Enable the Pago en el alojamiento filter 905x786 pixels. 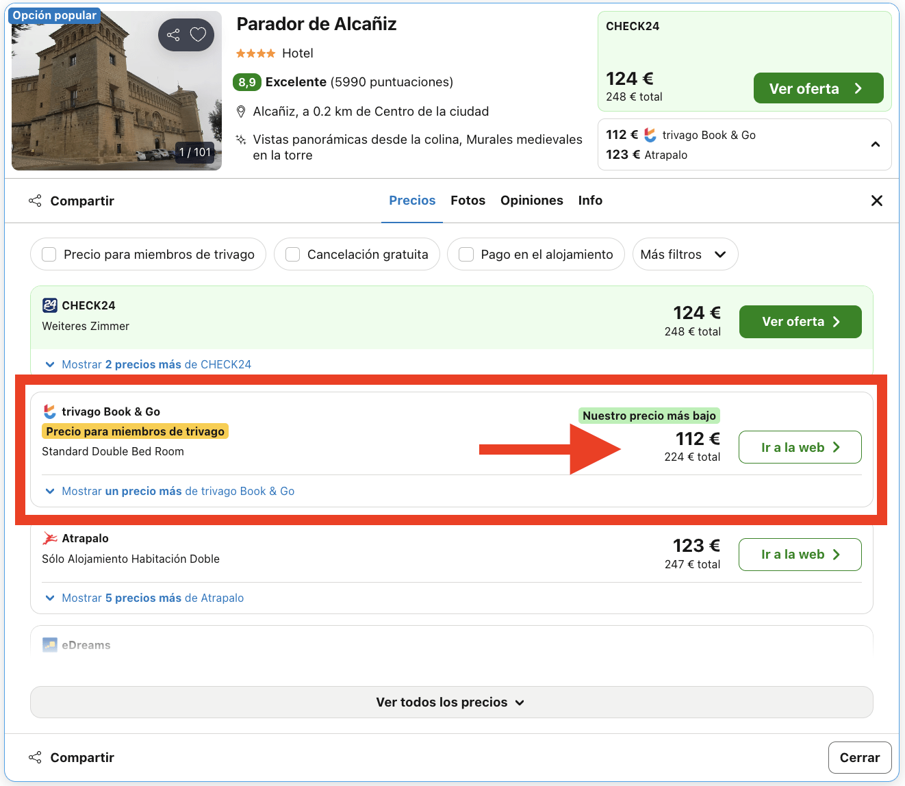coord(466,254)
